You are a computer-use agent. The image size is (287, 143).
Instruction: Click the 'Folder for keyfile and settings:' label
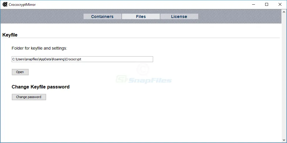[40, 48]
